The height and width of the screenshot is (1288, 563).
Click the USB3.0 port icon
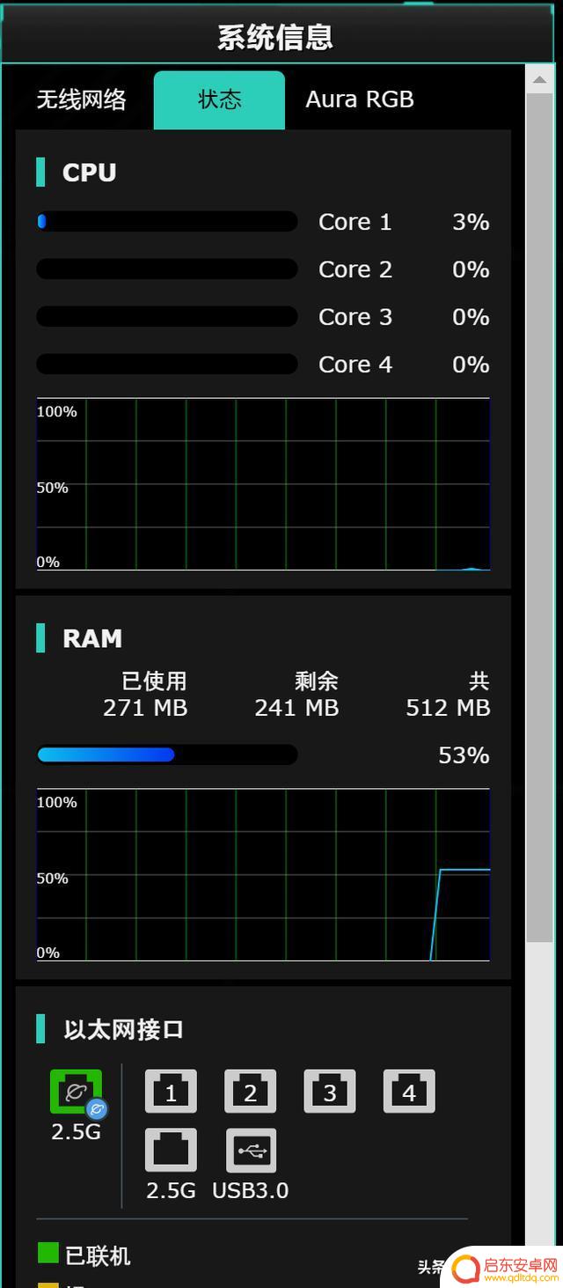(x=251, y=1151)
